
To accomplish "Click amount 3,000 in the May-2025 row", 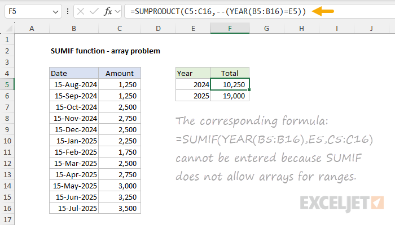I will tap(120, 186).
